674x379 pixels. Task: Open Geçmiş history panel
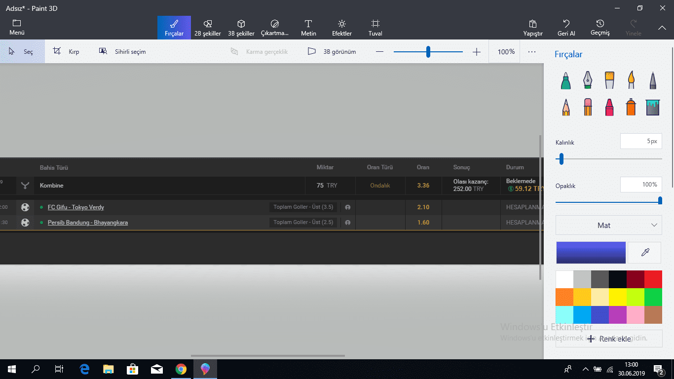[600, 28]
